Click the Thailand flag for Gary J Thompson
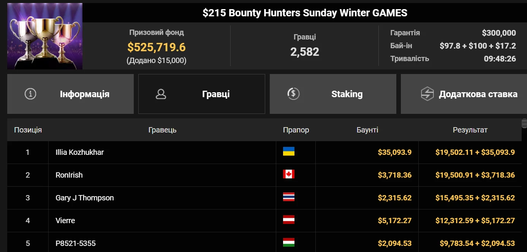The width and height of the screenshot is (527, 252). point(289,197)
